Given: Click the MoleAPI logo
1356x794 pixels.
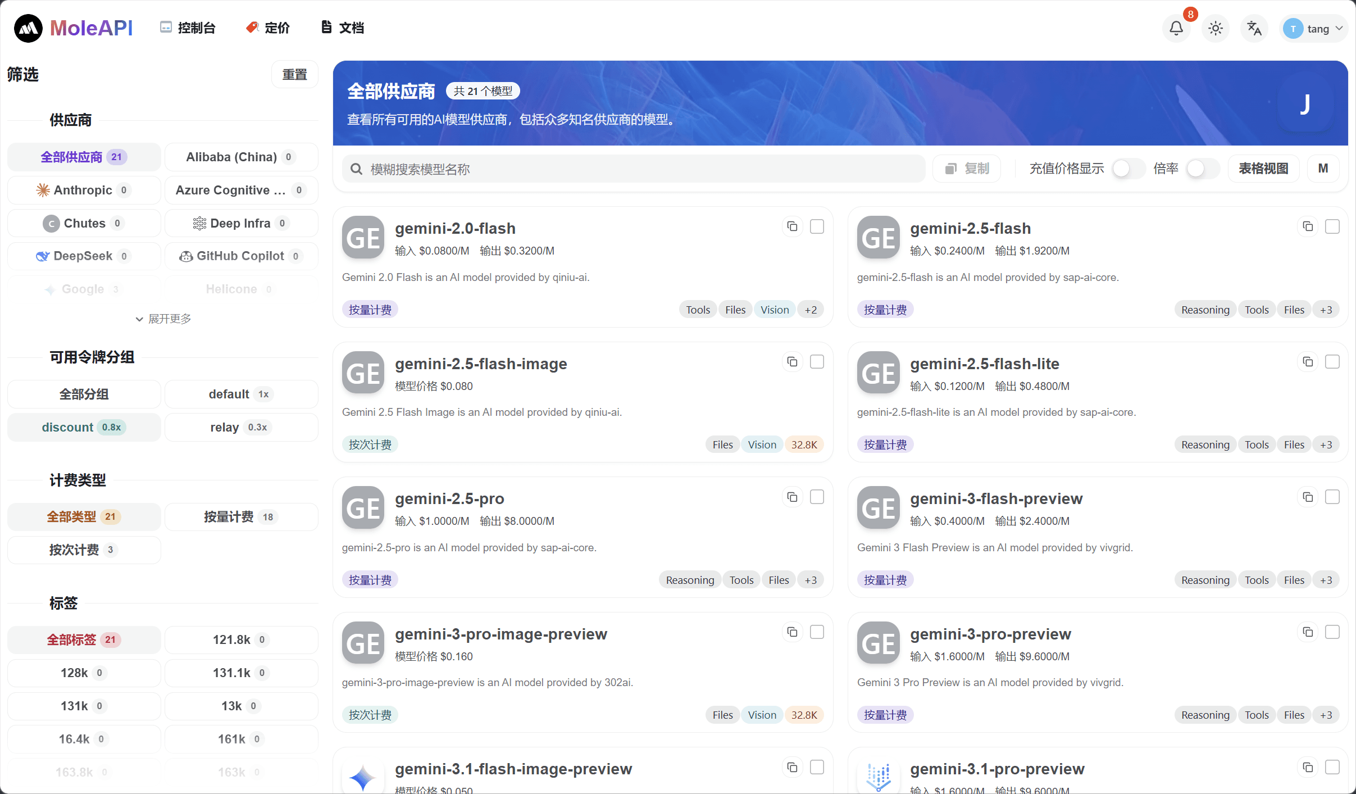Looking at the screenshot, I should (x=73, y=28).
